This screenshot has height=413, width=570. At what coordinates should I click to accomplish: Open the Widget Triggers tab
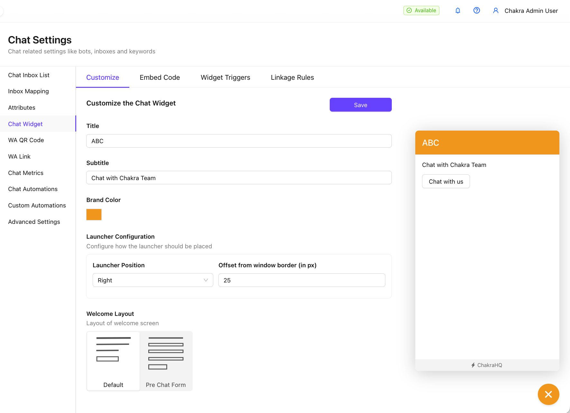pyautogui.click(x=225, y=78)
